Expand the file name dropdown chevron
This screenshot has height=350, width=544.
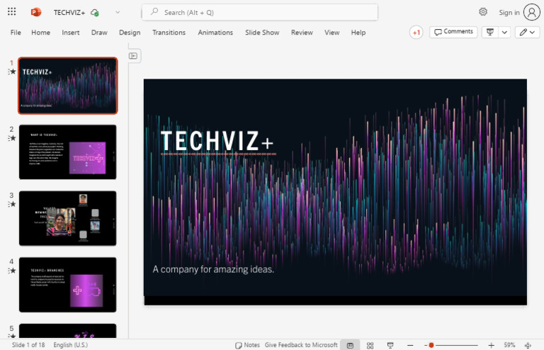coord(118,12)
